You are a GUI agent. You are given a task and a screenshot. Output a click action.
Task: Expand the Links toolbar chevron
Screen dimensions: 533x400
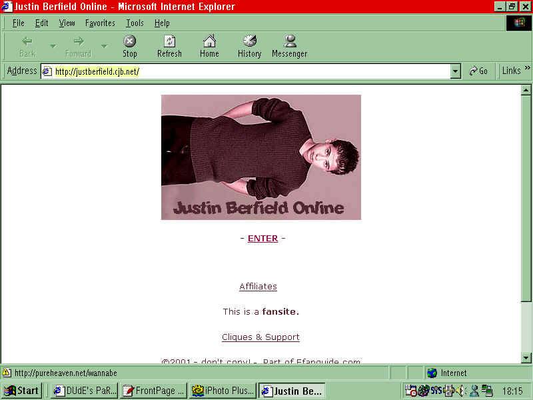click(x=527, y=68)
